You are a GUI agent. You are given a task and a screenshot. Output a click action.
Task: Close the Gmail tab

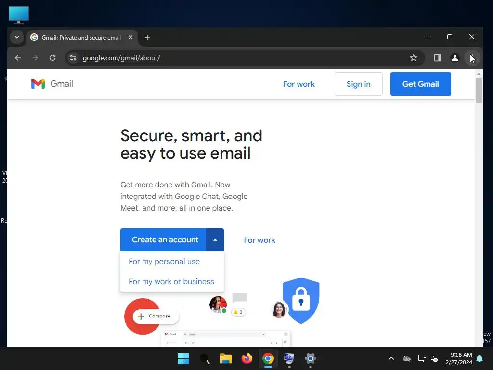(x=130, y=37)
